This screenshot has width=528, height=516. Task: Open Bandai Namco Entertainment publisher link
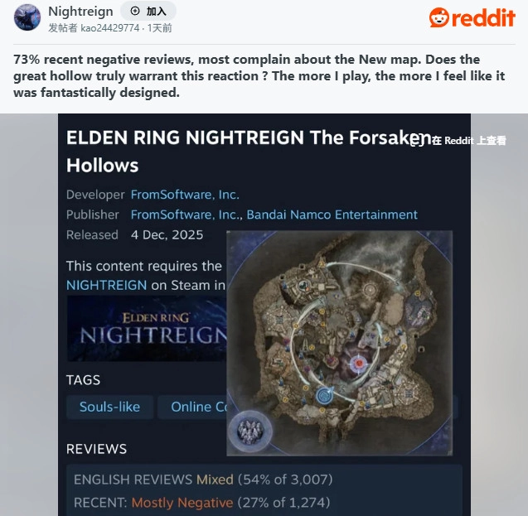(332, 215)
